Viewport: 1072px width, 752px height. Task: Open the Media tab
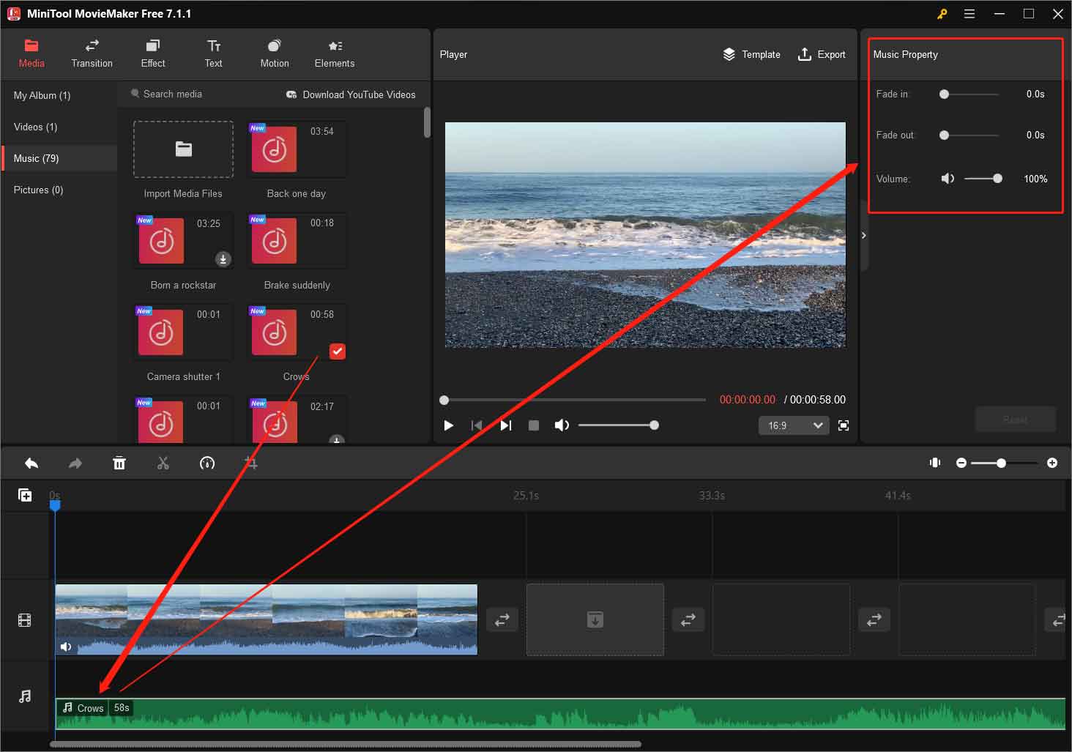[31, 54]
